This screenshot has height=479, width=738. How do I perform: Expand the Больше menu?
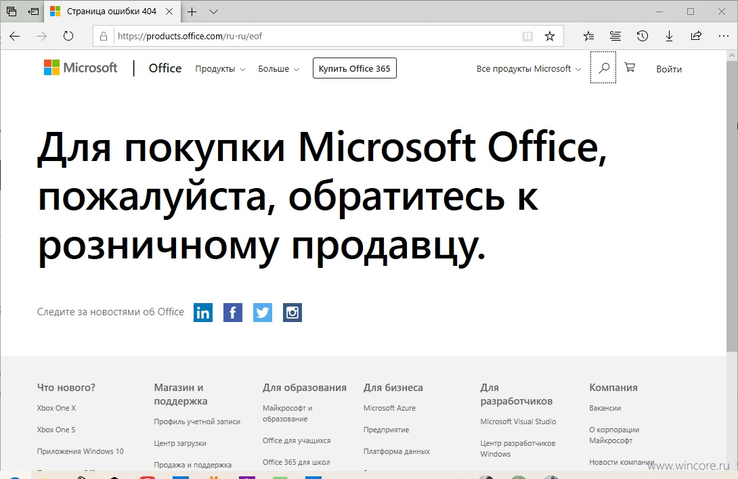coord(278,69)
